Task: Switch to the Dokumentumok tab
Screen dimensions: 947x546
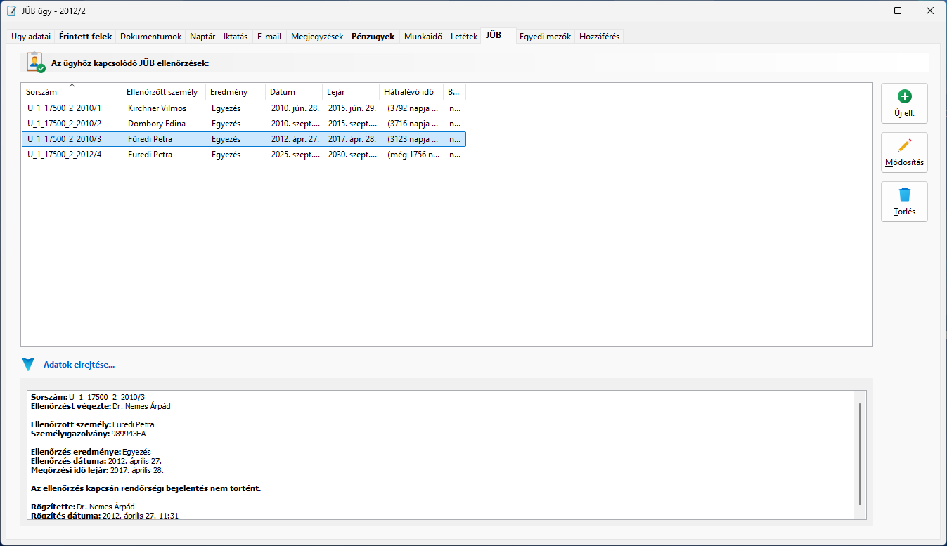Action: click(x=150, y=37)
